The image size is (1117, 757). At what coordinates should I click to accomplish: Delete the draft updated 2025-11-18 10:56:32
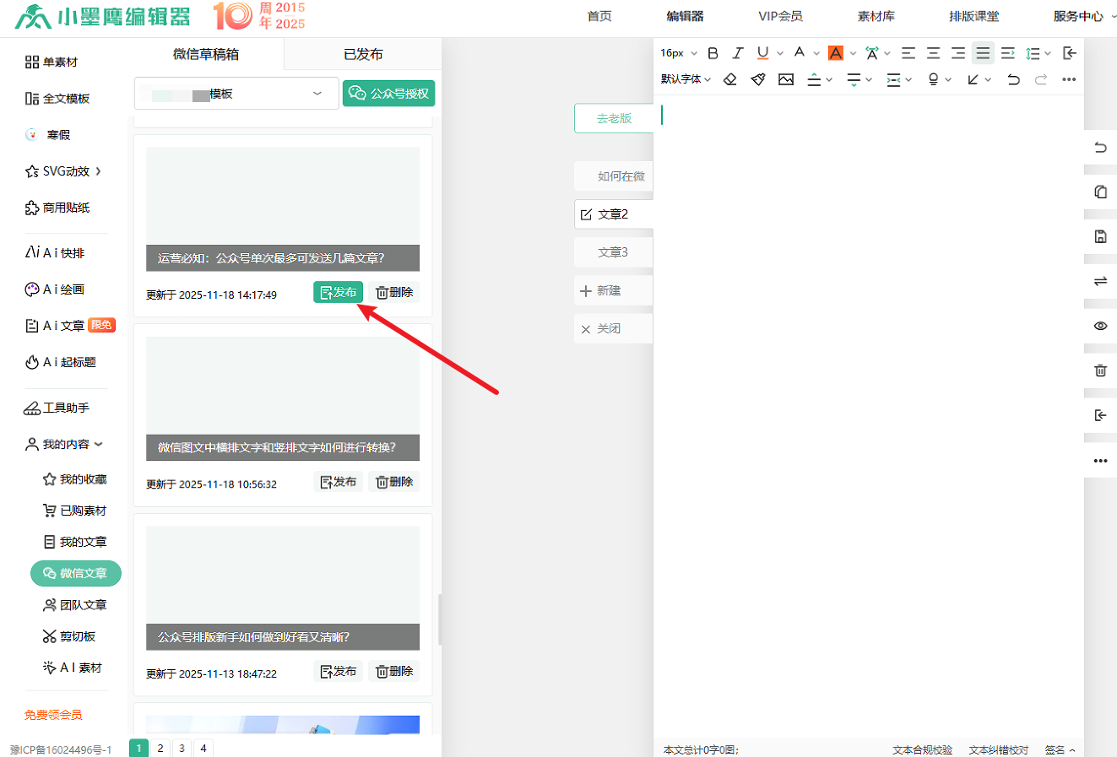tap(394, 482)
